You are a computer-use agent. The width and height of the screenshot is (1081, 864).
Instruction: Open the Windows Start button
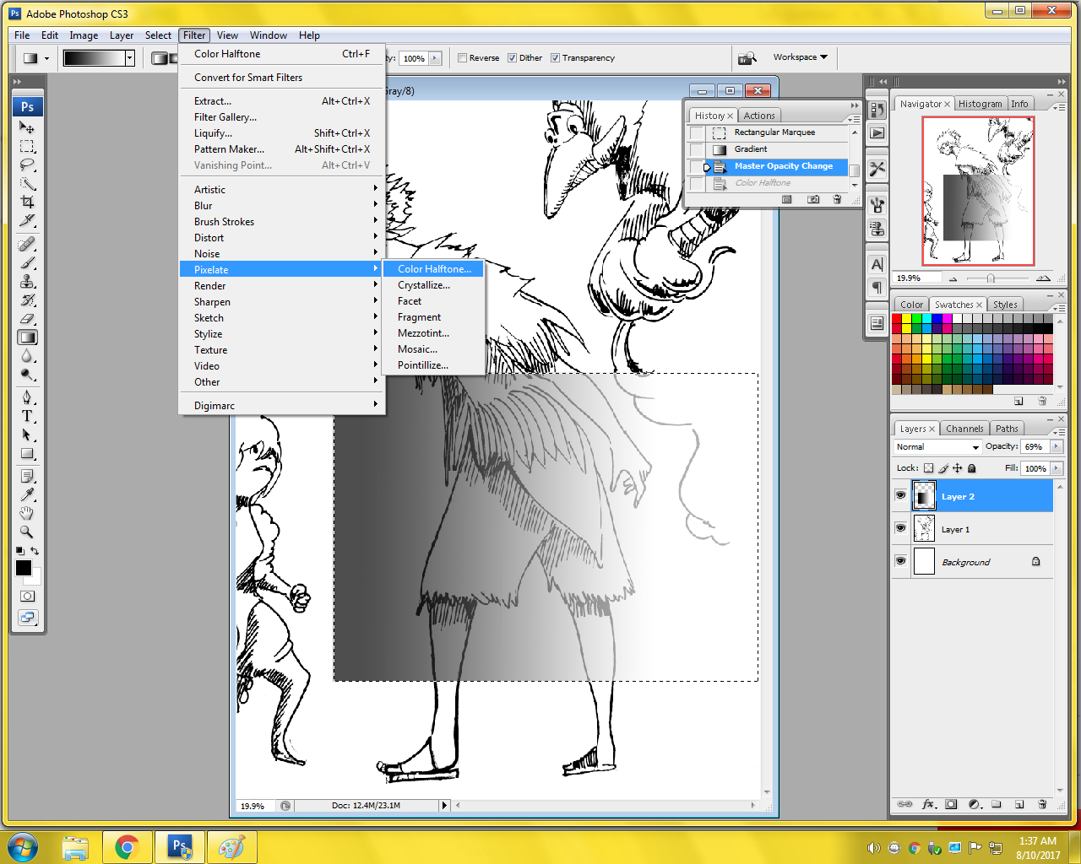23,847
